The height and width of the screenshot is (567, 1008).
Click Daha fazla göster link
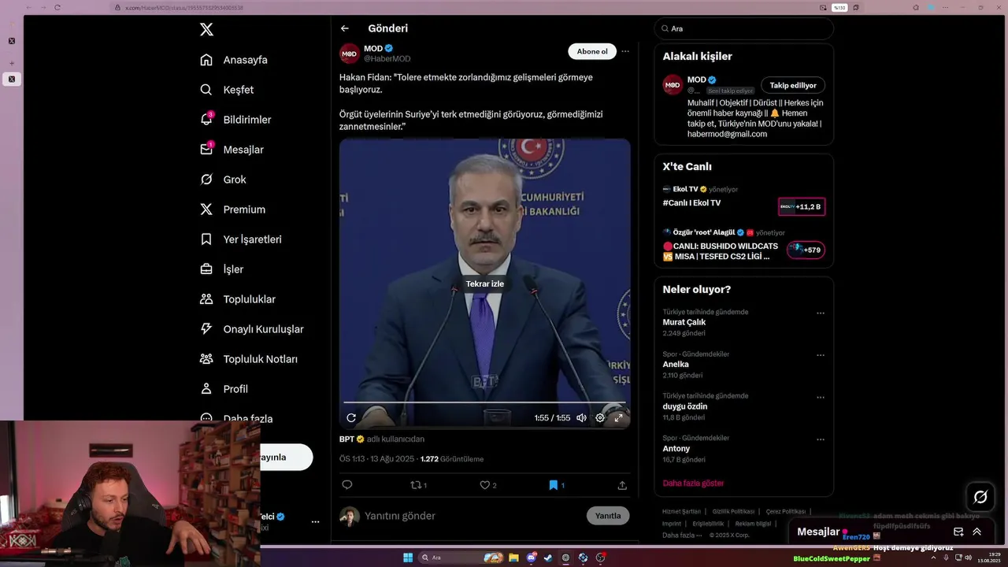point(693,483)
